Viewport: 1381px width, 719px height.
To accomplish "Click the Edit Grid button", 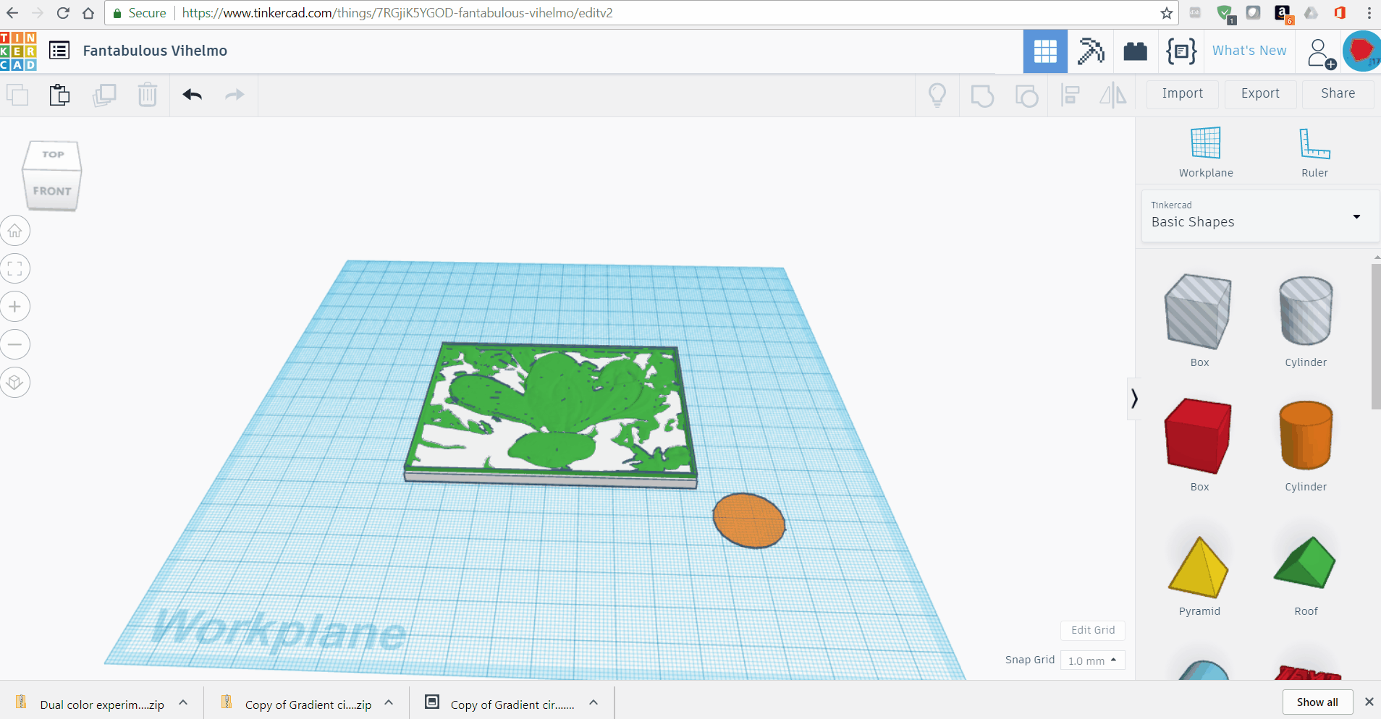I will point(1091,630).
